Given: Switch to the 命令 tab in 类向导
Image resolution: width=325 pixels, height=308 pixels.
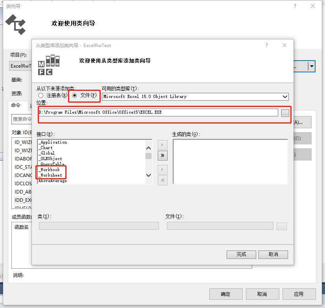Looking at the screenshot, I should coord(16,105).
